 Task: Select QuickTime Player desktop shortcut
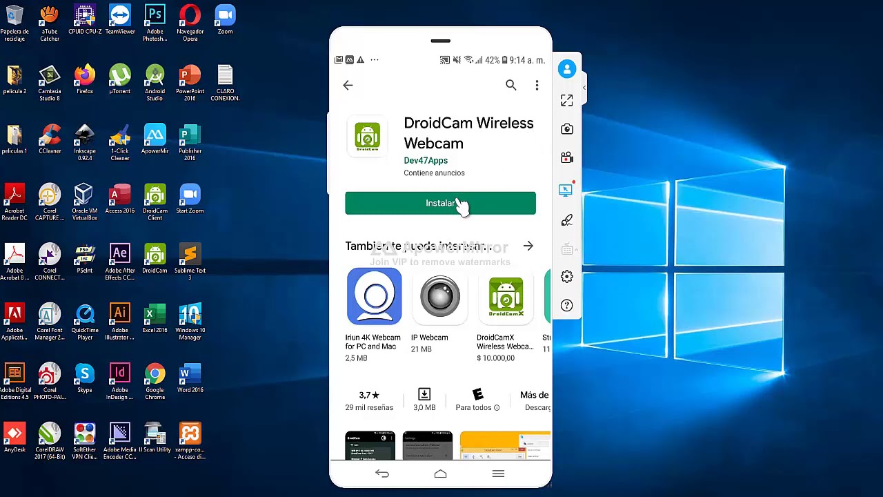85,322
